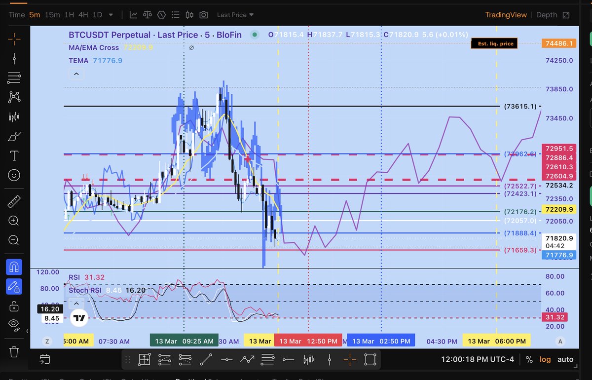This screenshot has height=380, width=592.
Task: Select the vertical line tool in floating toolbar
Action: 330,359
